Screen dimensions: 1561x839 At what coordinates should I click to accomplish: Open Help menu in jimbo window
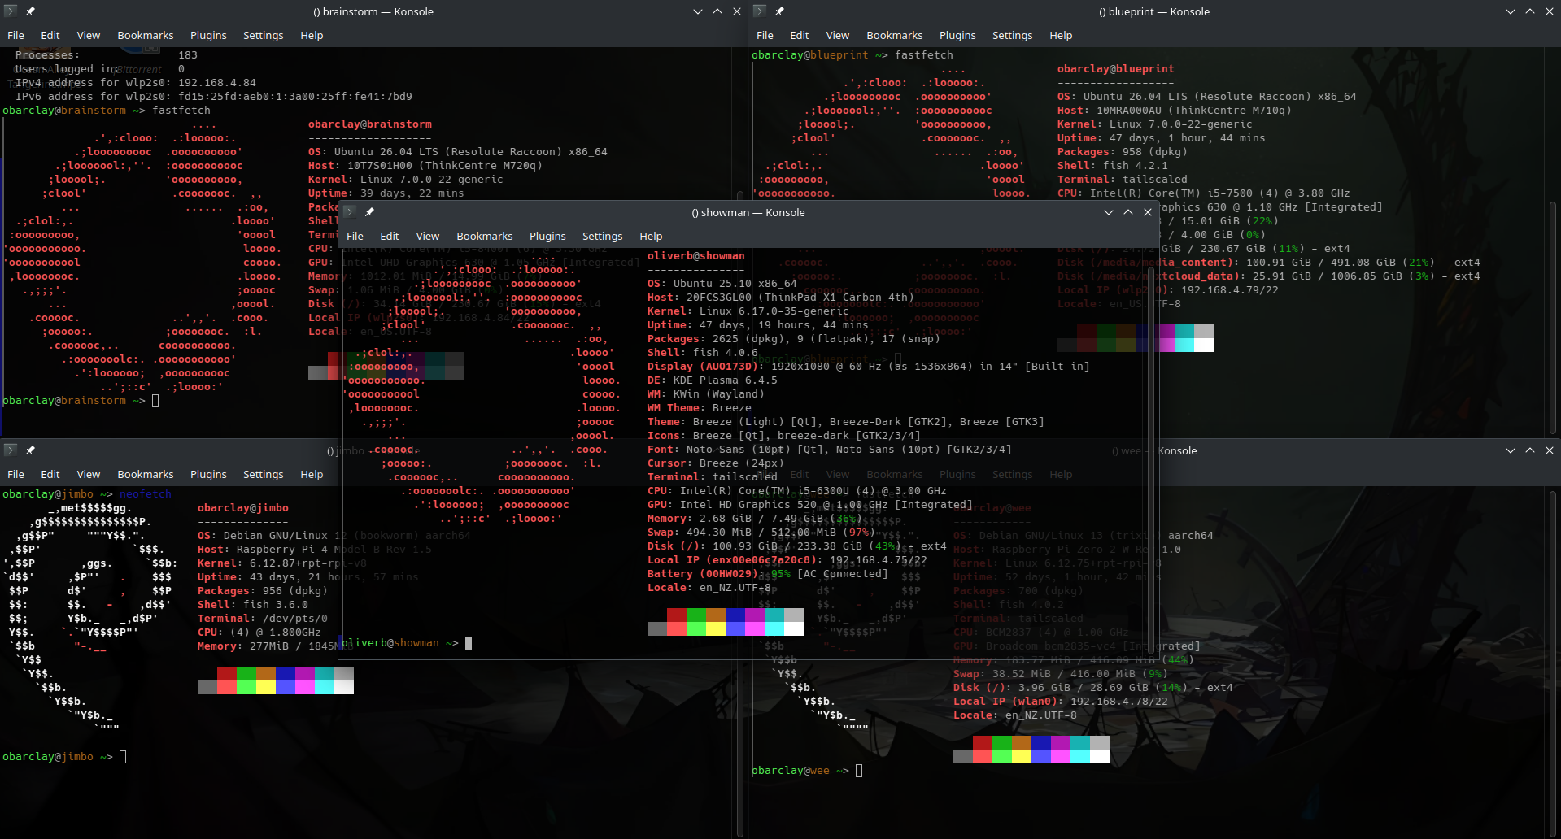312,474
